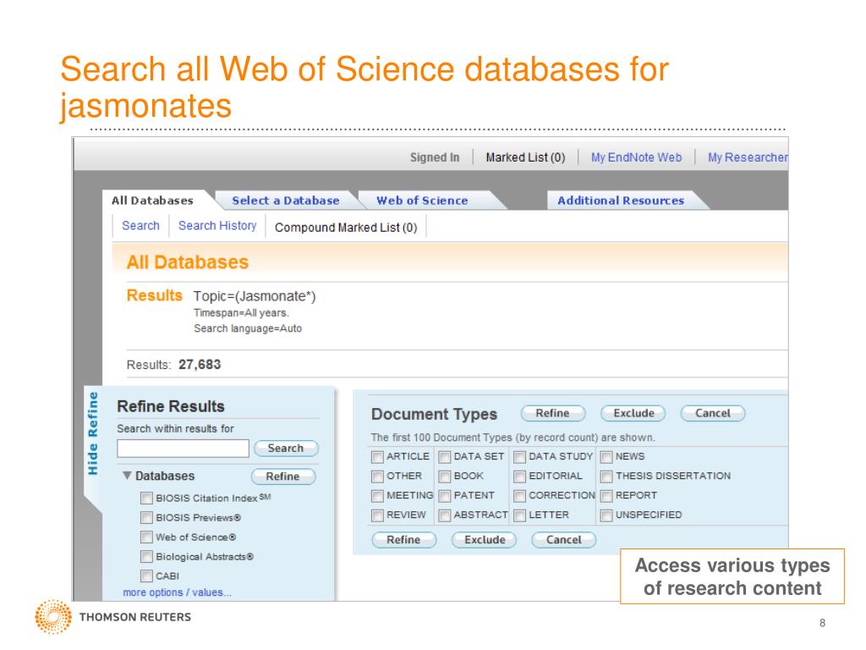Select the NEWS checkbox
This screenshot has height=650, width=866.
(606, 457)
